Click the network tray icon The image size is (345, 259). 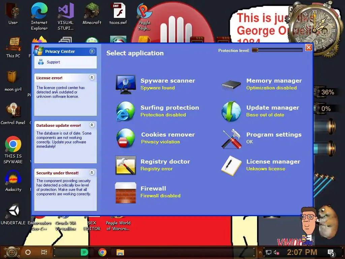click(x=268, y=252)
